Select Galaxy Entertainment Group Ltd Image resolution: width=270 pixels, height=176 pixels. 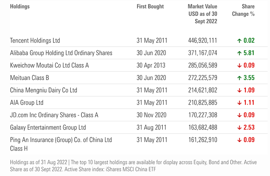tap(48, 128)
